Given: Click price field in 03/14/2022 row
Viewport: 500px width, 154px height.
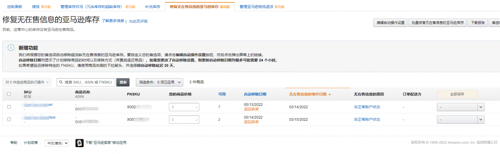Looking at the screenshot, I should [184, 107].
